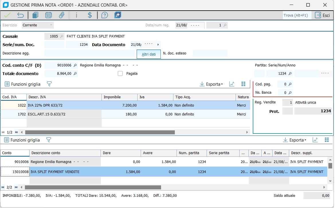This screenshot has width=335, height=208.
Task: Click the undo arrow toolbar icon
Action: point(20,15)
